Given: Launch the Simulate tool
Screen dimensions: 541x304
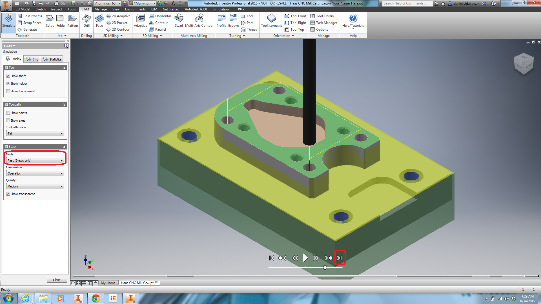Looking at the screenshot, I should tap(8, 23).
